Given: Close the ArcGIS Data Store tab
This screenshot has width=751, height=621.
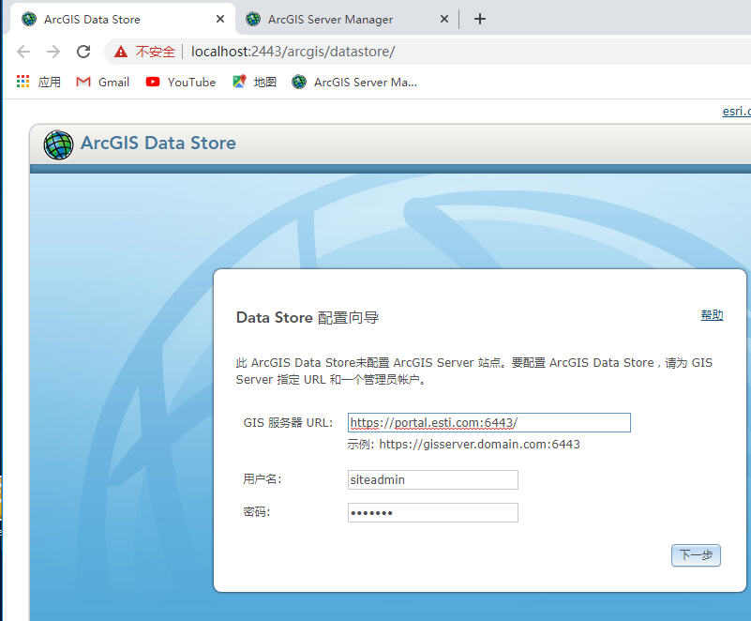Looking at the screenshot, I should pos(220,19).
